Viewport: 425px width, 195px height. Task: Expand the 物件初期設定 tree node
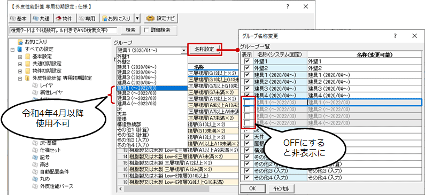tap(20, 72)
